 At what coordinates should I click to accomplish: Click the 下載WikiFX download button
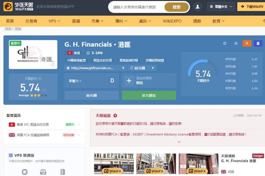251,7
